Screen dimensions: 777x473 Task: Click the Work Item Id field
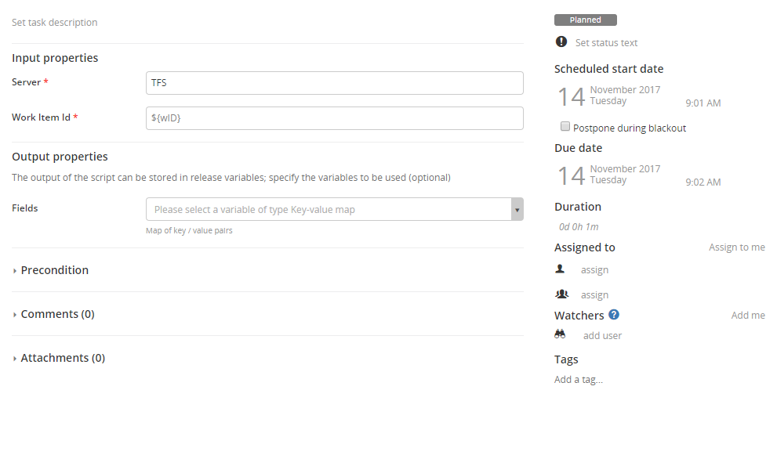pos(335,118)
